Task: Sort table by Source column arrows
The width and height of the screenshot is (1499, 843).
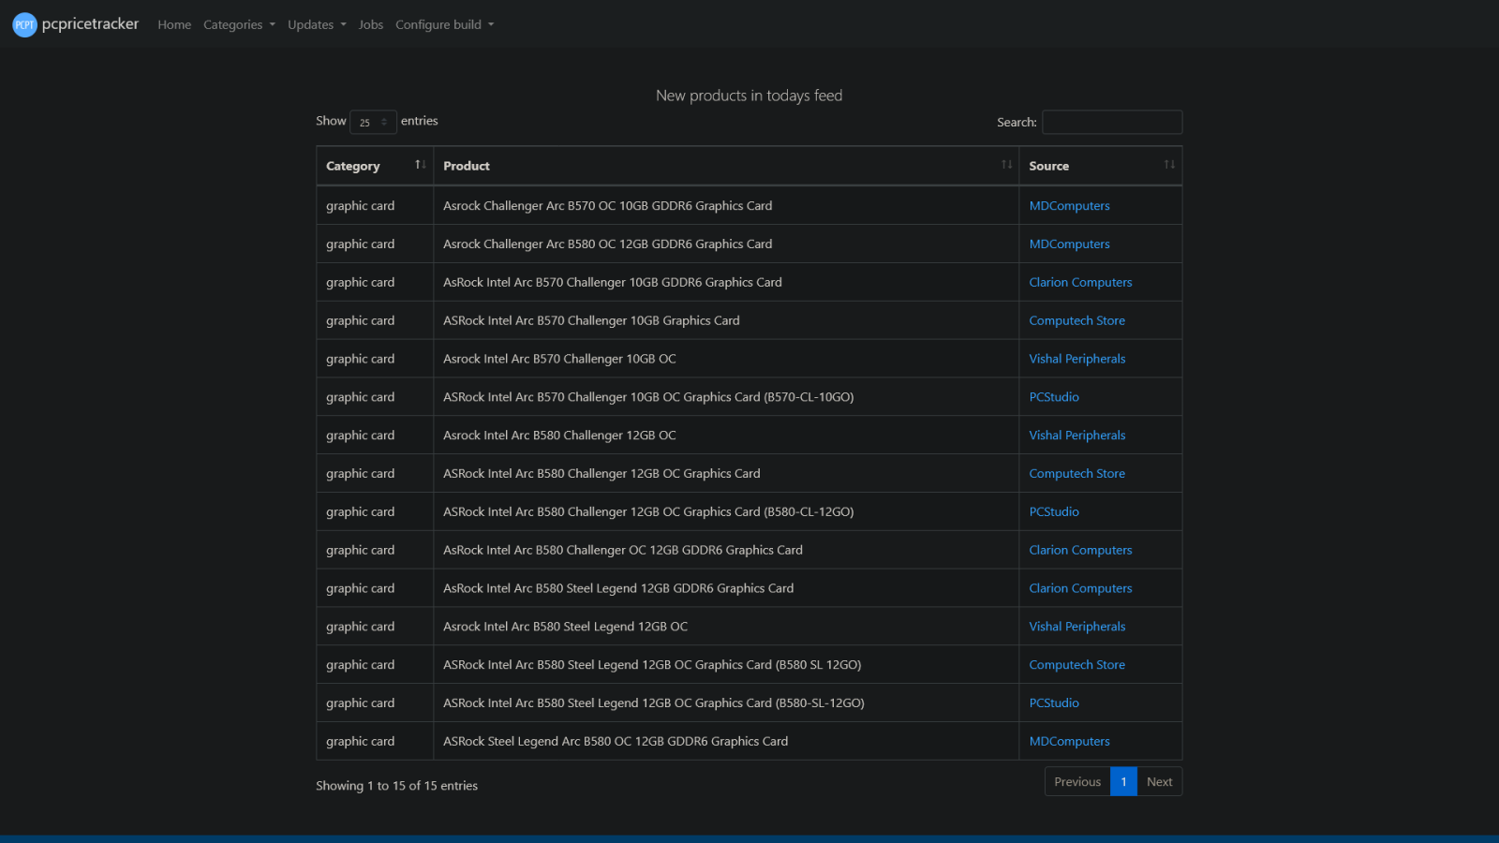Action: click(1169, 165)
